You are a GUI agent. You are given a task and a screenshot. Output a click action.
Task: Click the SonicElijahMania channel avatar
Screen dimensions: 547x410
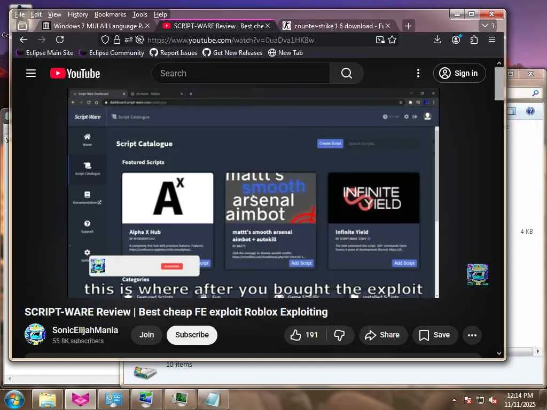tap(35, 334)
